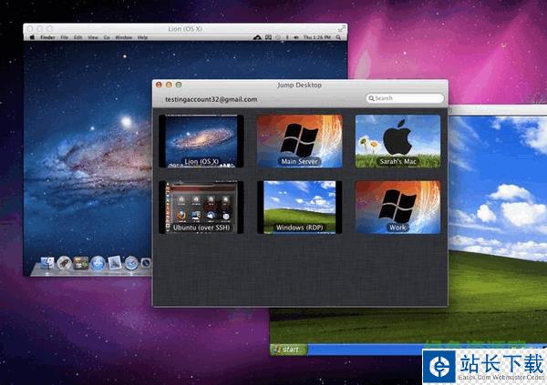Open Sarah's Mac remote connection

(x=397, y=140)
